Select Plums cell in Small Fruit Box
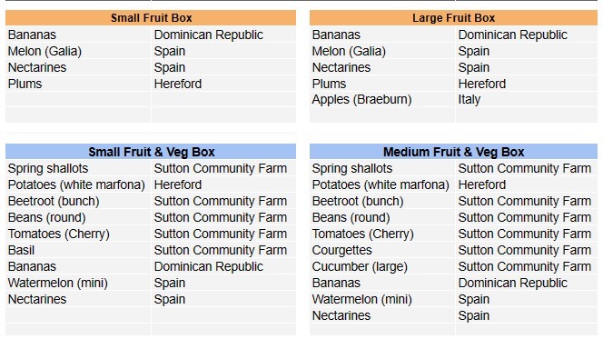This screenshot has height=339, width=603. [78, 84]
